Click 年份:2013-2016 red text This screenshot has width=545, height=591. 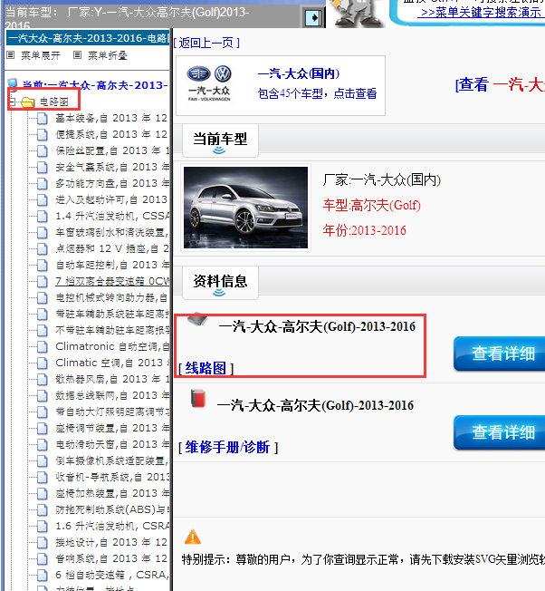pyautogui.click(x=364, y=230)
